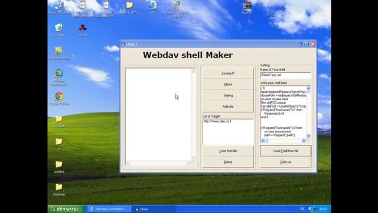Image resolution: width=378 pixels, height=213 pixels.
Task: Open the small folder below Untitledb
Action: (x=59, y=144)
